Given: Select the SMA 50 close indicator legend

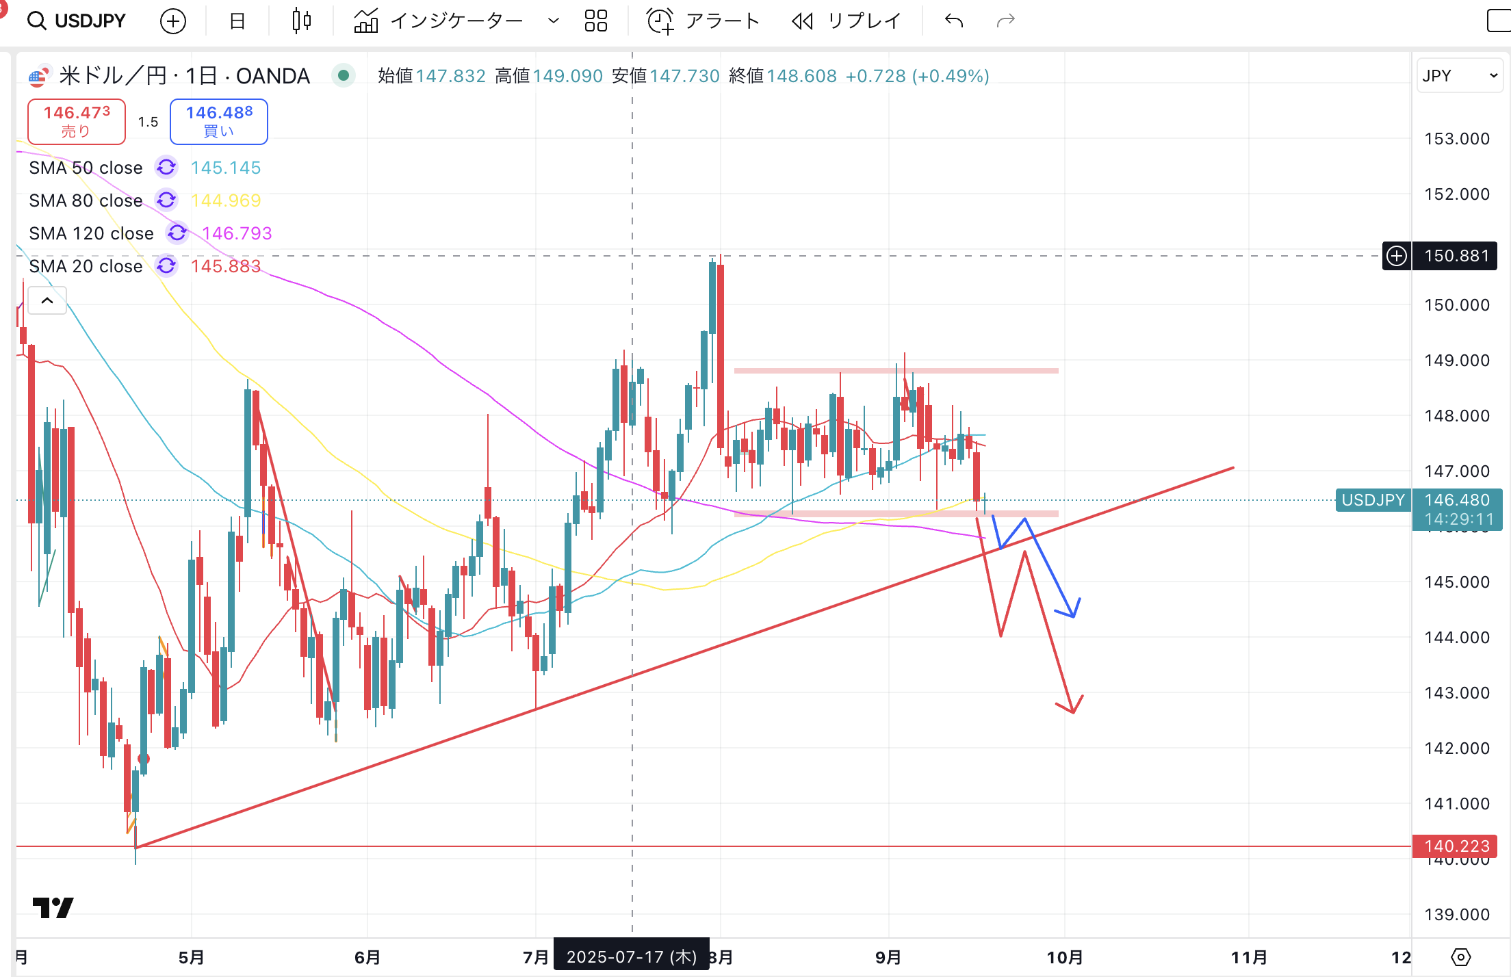Looking at the screenshot, I should coord(86,168).
